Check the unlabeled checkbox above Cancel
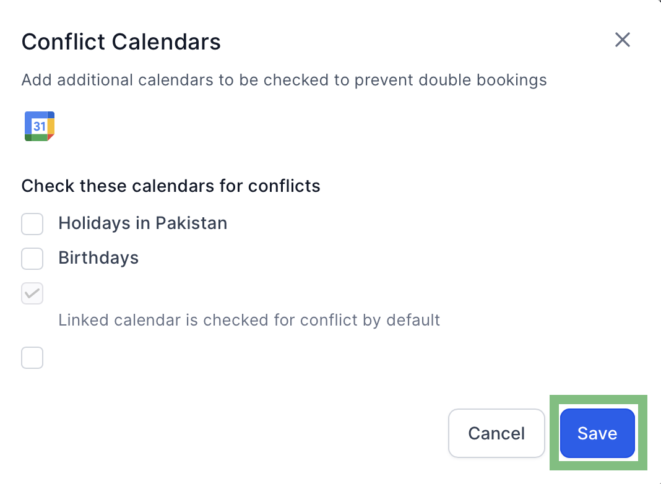 coord(32,358)
